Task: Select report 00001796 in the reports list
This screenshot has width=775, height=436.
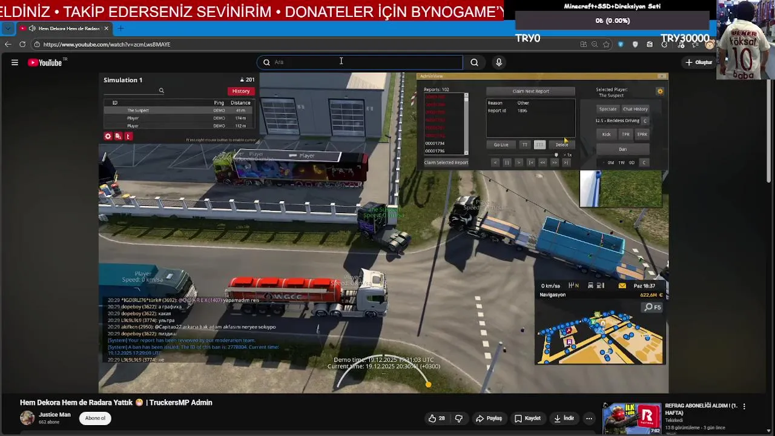Action: [x=435, y=151]
